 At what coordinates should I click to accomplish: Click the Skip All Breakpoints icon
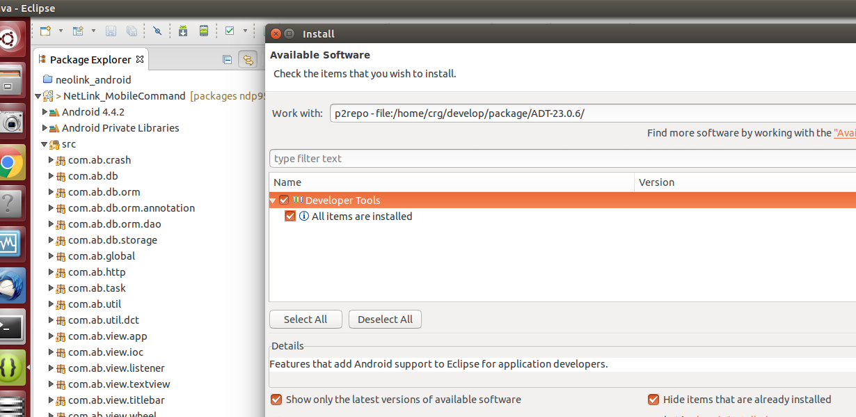click(x=157, y=31)
